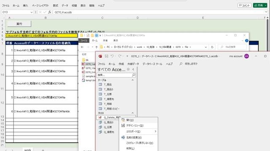Add new sheet with plus button
The width and height of the screenshot is (270, 151).
[43, 150]
